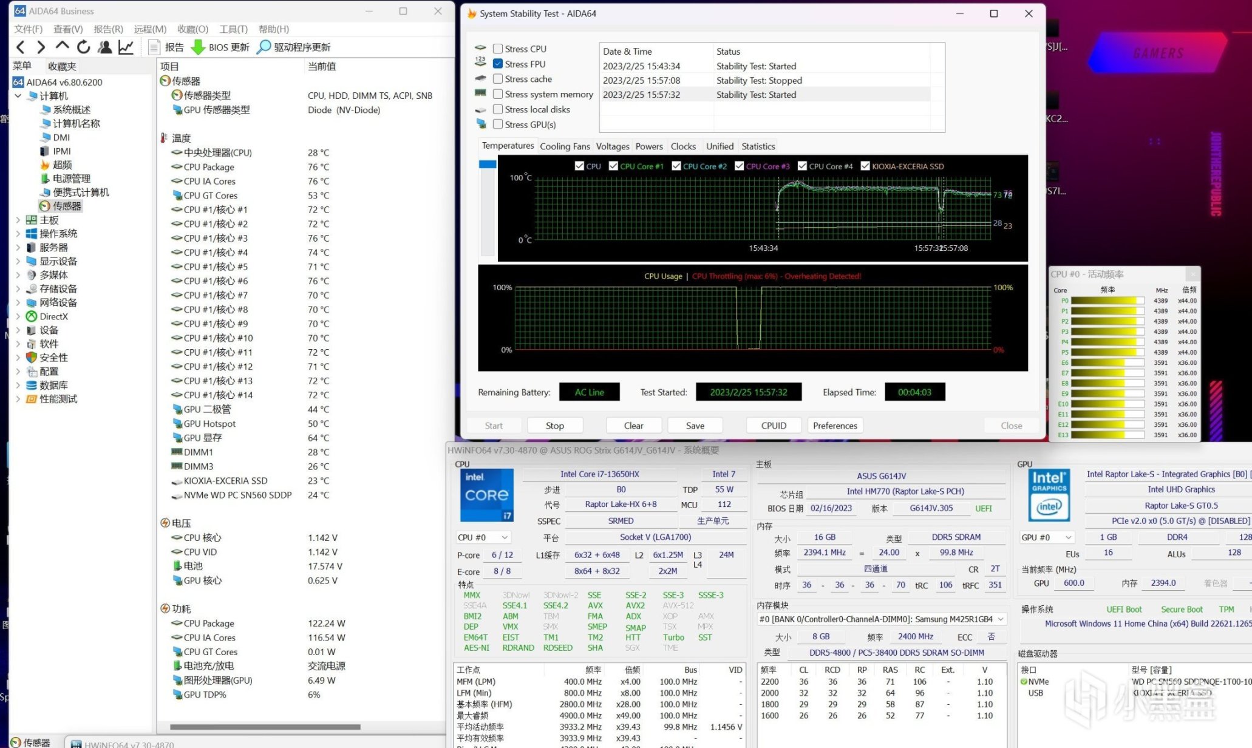Click the 报告 report page icon
Image resolution: width=1252 pixels, height=748 pixels.
(x=154, y=47)
